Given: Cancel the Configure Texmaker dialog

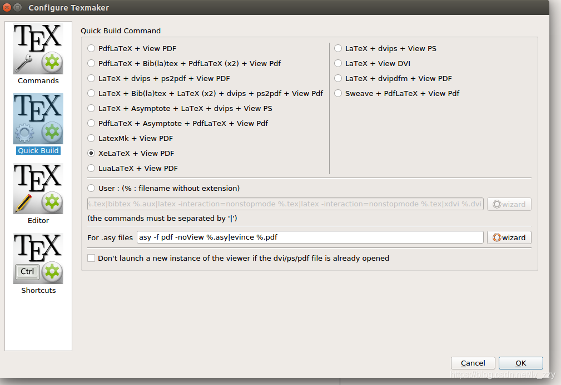Looking at the screenshot, I should tap(473, 363).
